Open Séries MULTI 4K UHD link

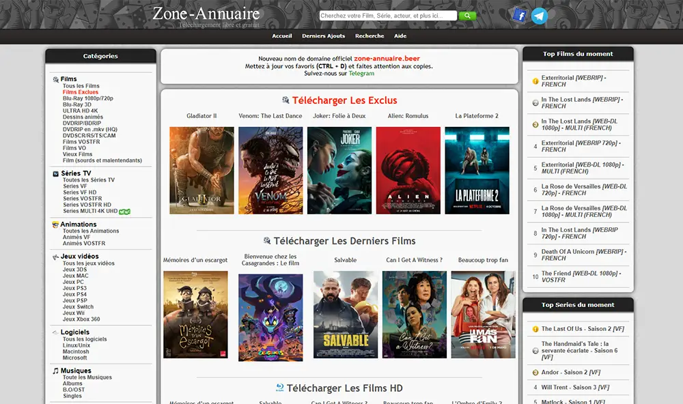pyautogui.click(x=90, y=211)
